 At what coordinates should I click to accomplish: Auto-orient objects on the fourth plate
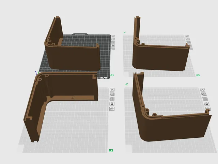(204, 94)
